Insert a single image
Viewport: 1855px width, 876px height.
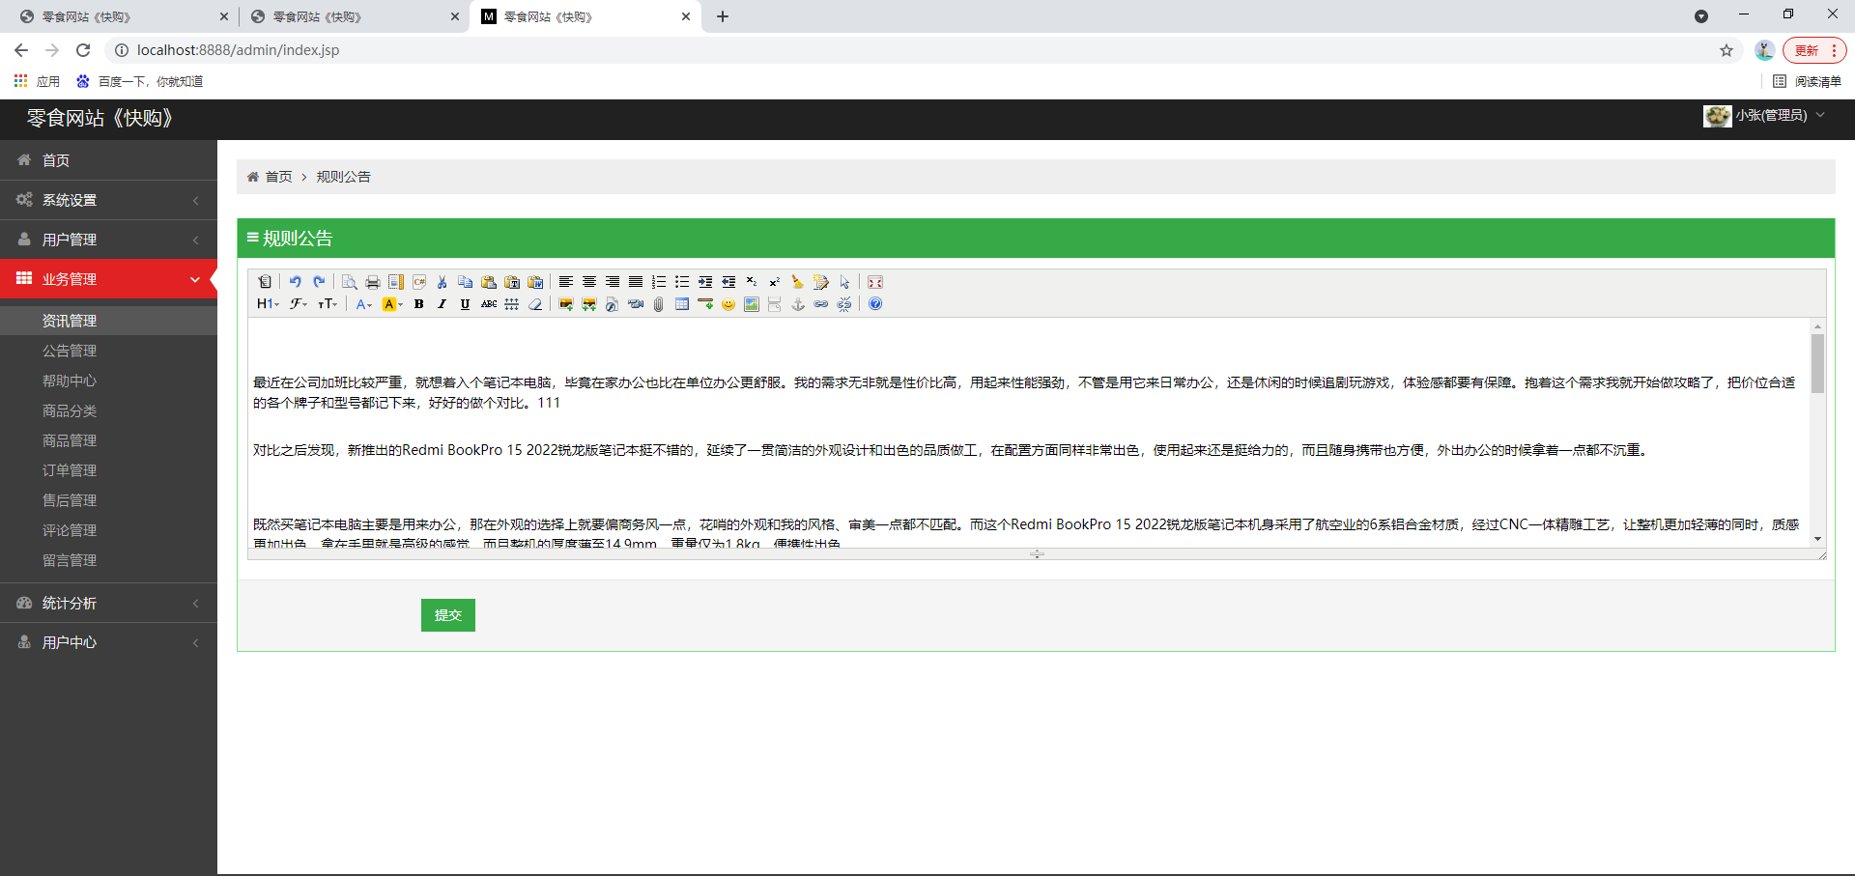[566, 304]
